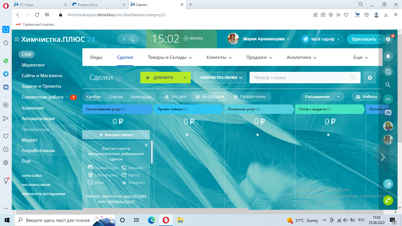Open the dropdown arrow next to ДОБАВИТЬ

185,78
